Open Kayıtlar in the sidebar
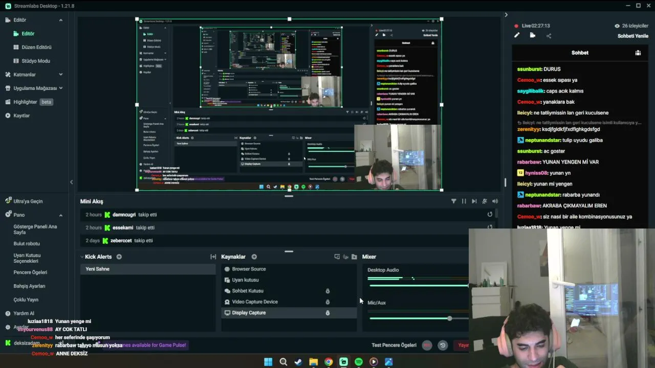This screenshot has height=368, width=655. (21, 116)
